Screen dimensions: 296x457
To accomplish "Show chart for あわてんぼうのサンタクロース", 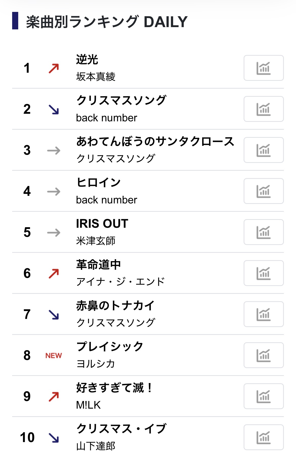I will pyautogui.click(x=263, y=150).
